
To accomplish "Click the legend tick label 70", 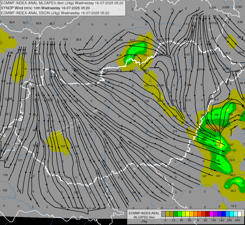I will pyautogui.click(x=197, y=220).
